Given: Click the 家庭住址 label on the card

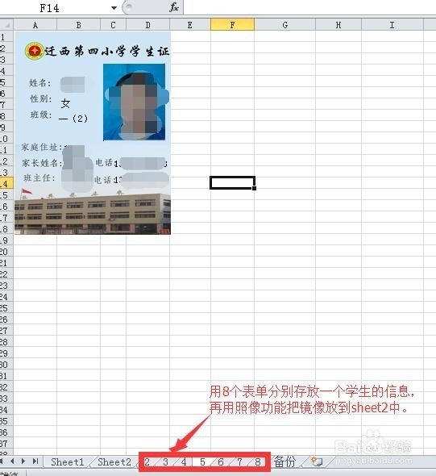Looking at the screenshot, I should click(42, 147).
